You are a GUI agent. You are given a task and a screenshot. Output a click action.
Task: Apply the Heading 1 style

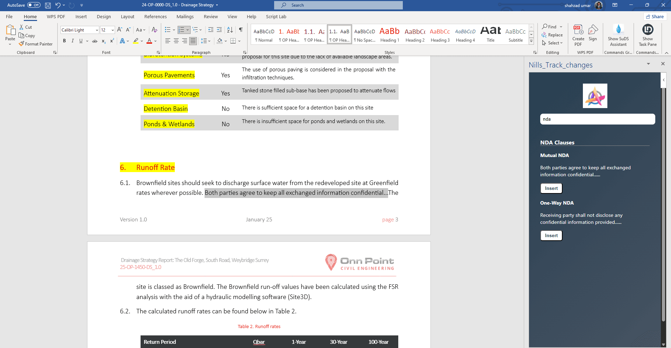(390, 34)
